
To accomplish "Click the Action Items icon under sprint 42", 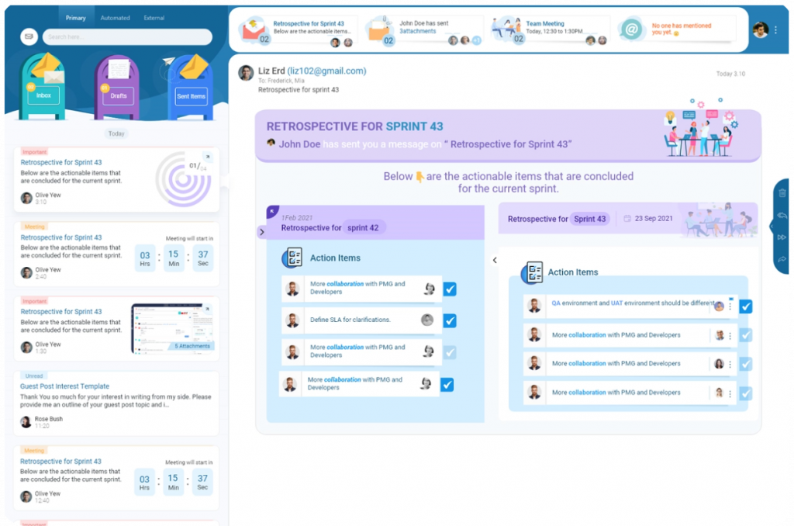I will pyautogui.click(x=292, y=258).
